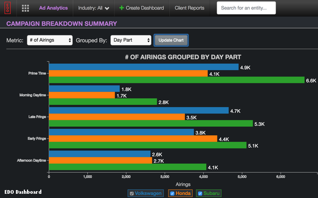The height and width of the screenshot is (198, 318).
Task: Click the Industry chevron arrow icon
Action: pos(107,8)
